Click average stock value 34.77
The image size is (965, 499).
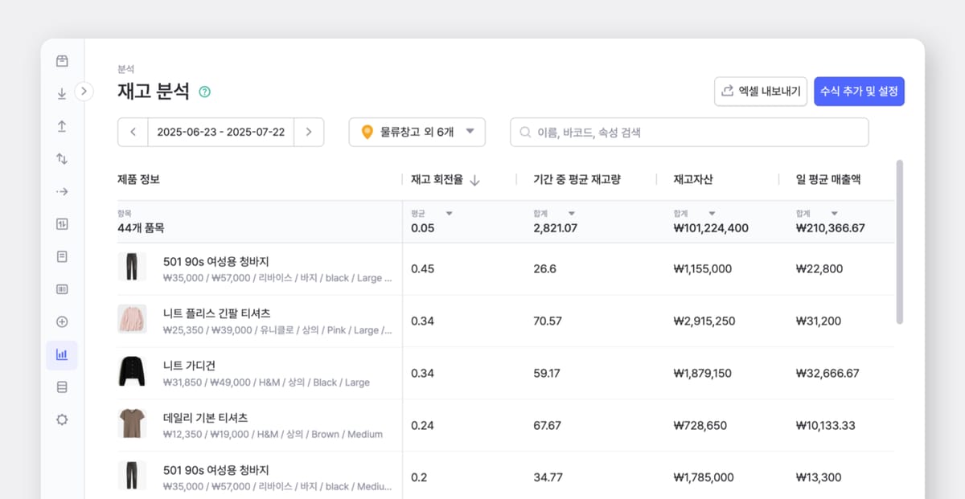coord(548,477)
